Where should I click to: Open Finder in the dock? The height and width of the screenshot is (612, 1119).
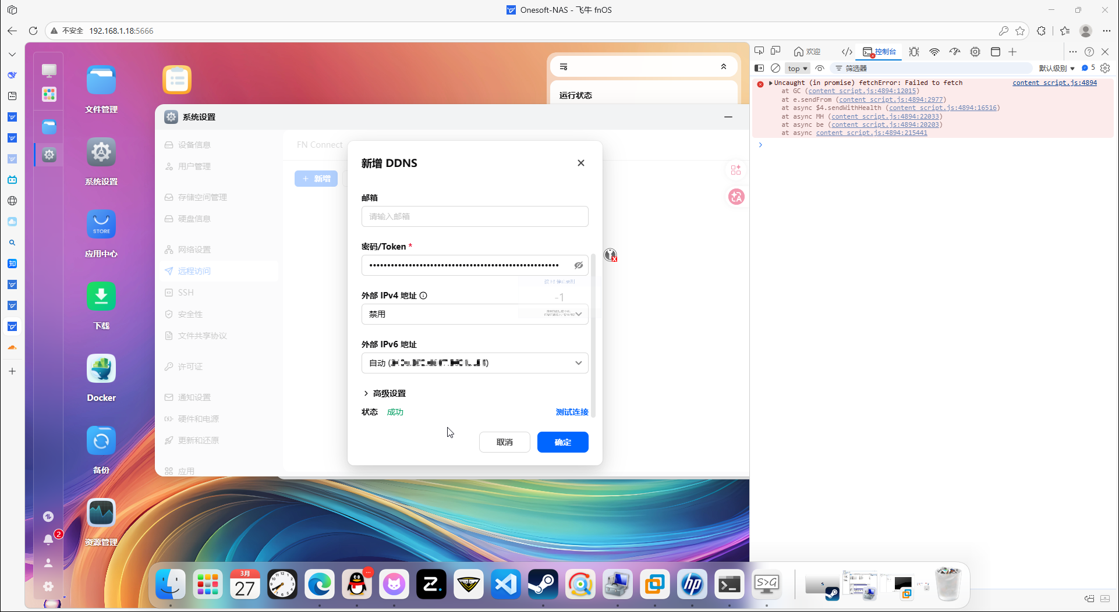tap(171, 584)
